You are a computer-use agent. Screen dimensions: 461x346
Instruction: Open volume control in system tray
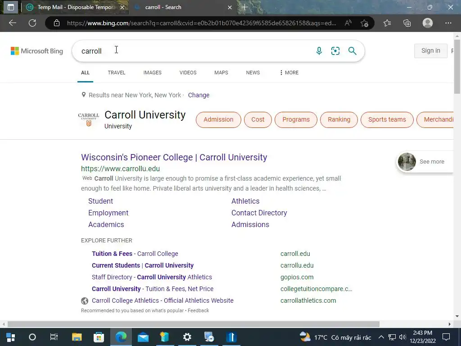(x=402, y=337)
